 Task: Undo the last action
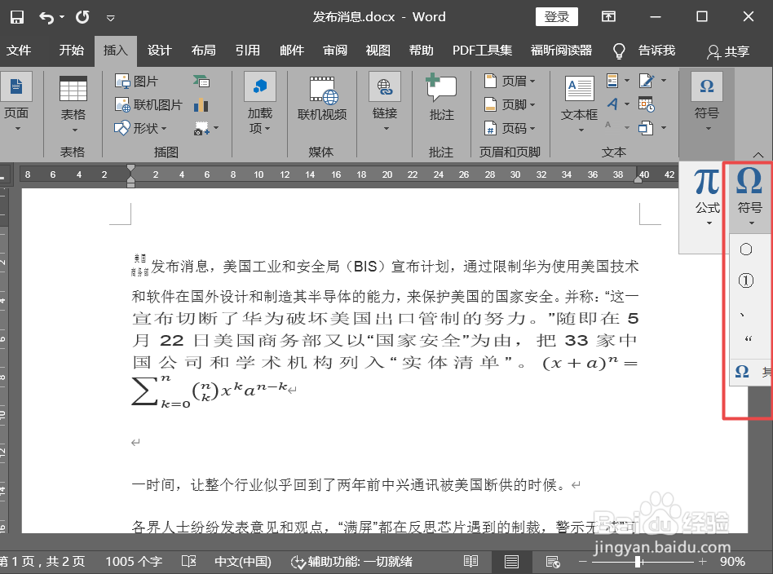[x=46, y=18]
